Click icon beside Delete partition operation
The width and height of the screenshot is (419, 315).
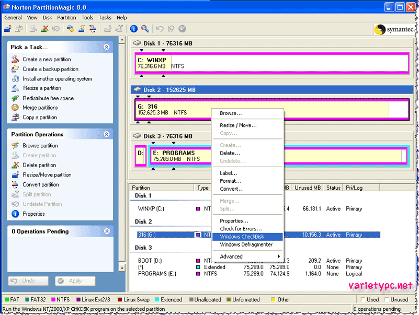pos(15,165)
